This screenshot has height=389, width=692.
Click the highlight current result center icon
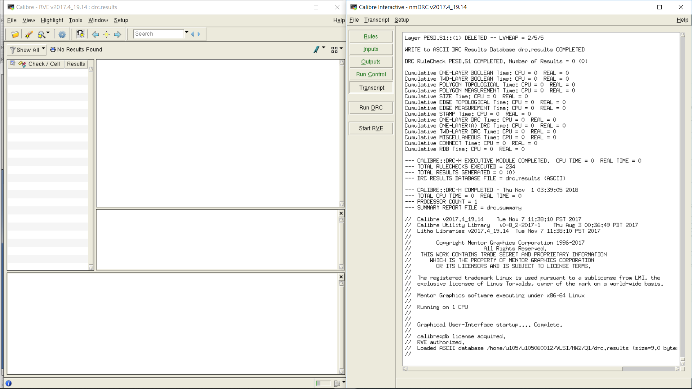[106, 34]
